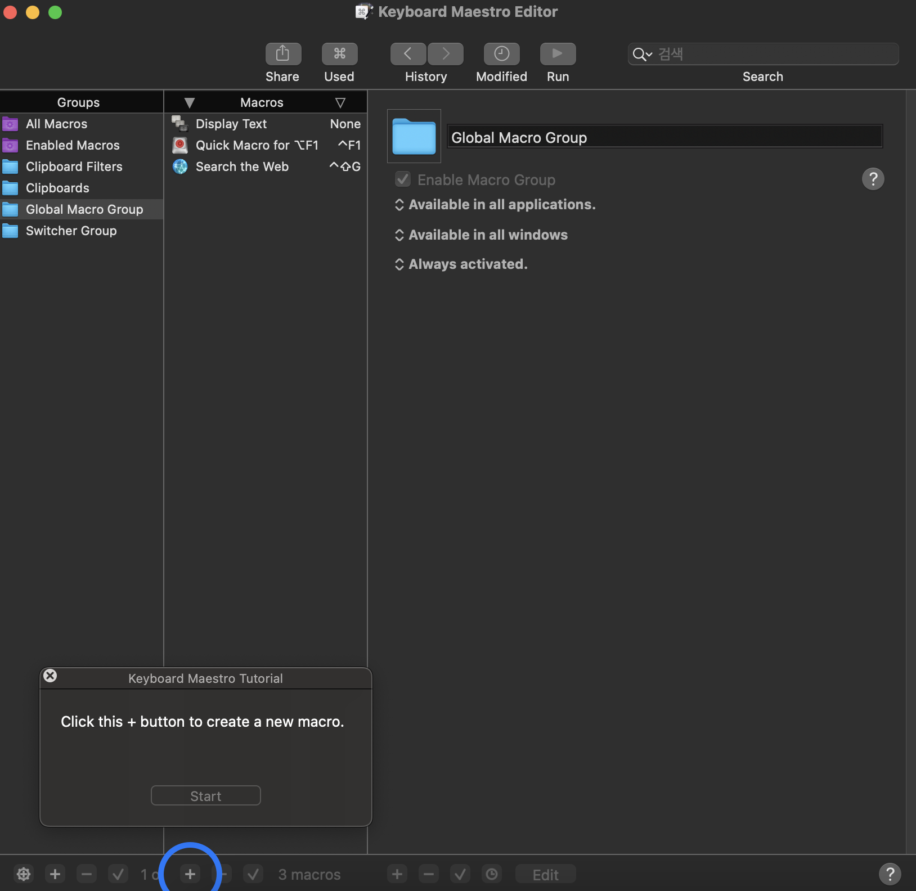The height and width of the screenshot is (891, 916).
Task: Open the Available in all windows popup
Action: 482,235
